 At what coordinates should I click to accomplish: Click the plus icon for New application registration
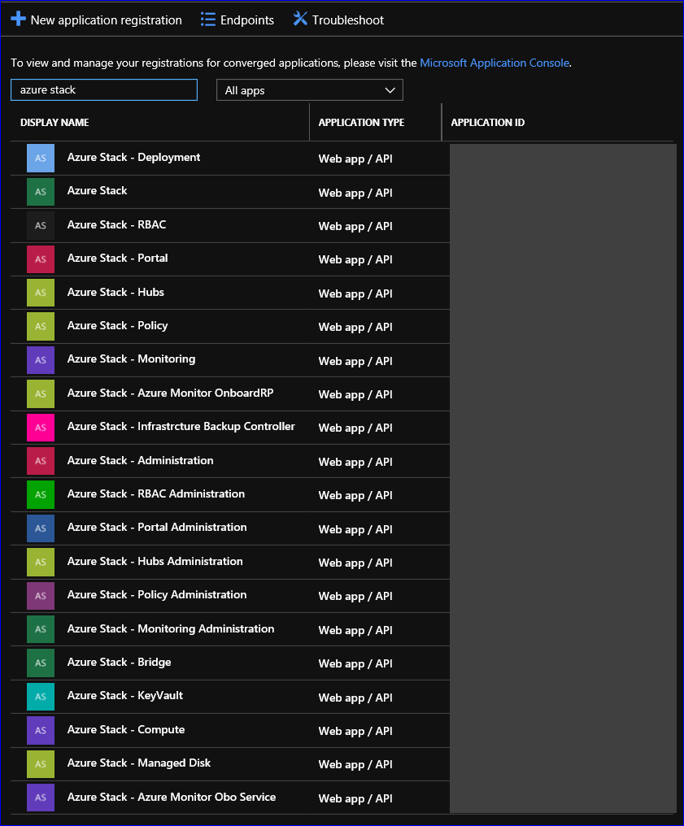tap(18, 19)
